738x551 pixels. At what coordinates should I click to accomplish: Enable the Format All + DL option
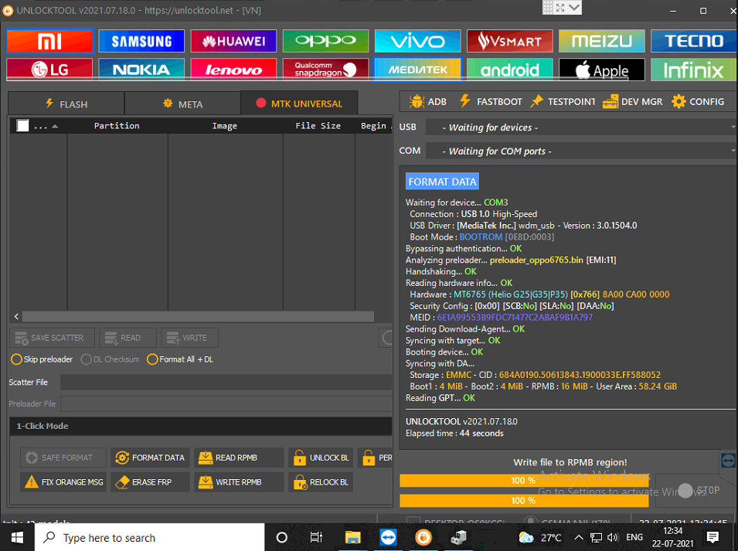(x=180, y=359)
